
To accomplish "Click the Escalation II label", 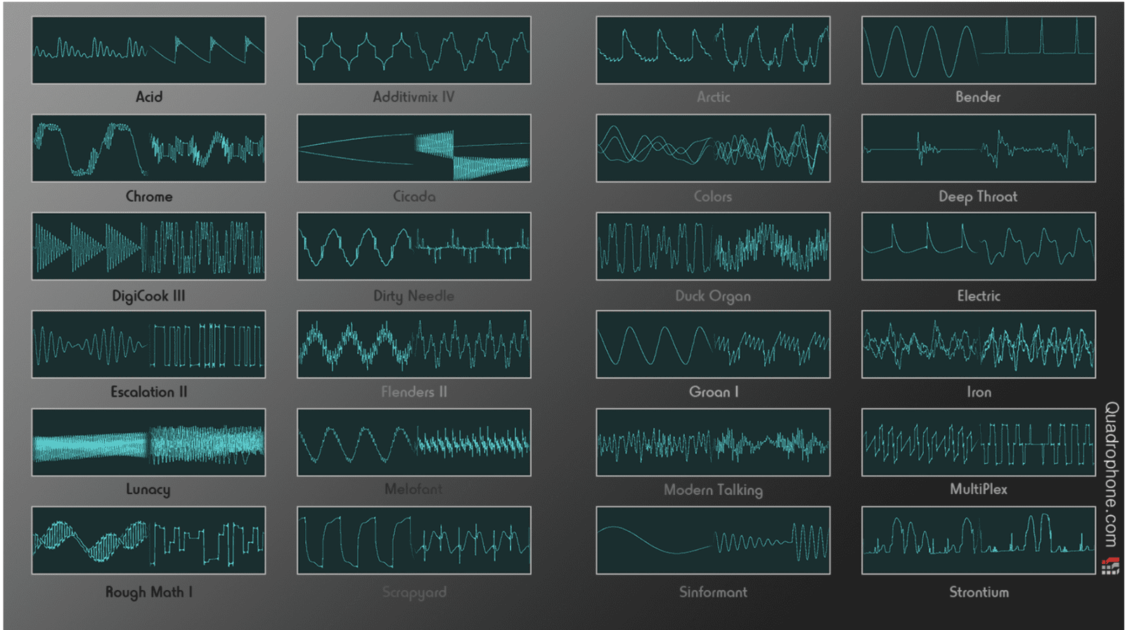I will tap(148, 392).
